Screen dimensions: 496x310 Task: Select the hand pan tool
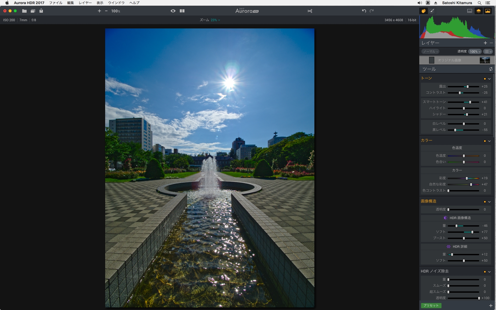[x=423, y=11]
